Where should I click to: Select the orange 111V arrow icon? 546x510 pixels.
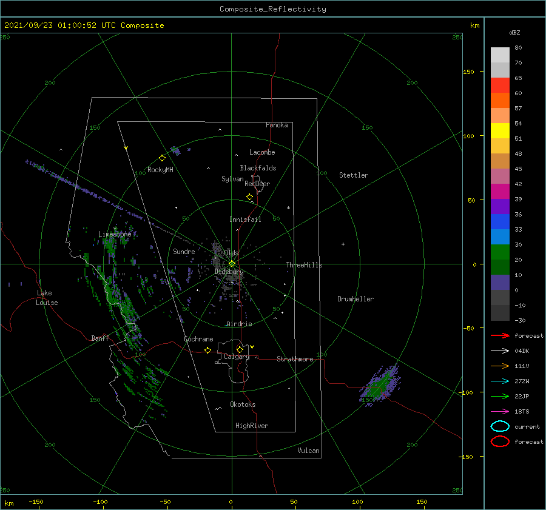(x=500, y=366)
